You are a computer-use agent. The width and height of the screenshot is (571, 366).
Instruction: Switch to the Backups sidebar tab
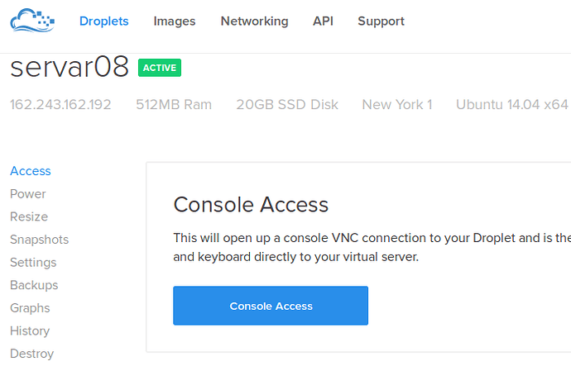click(33, 285)
